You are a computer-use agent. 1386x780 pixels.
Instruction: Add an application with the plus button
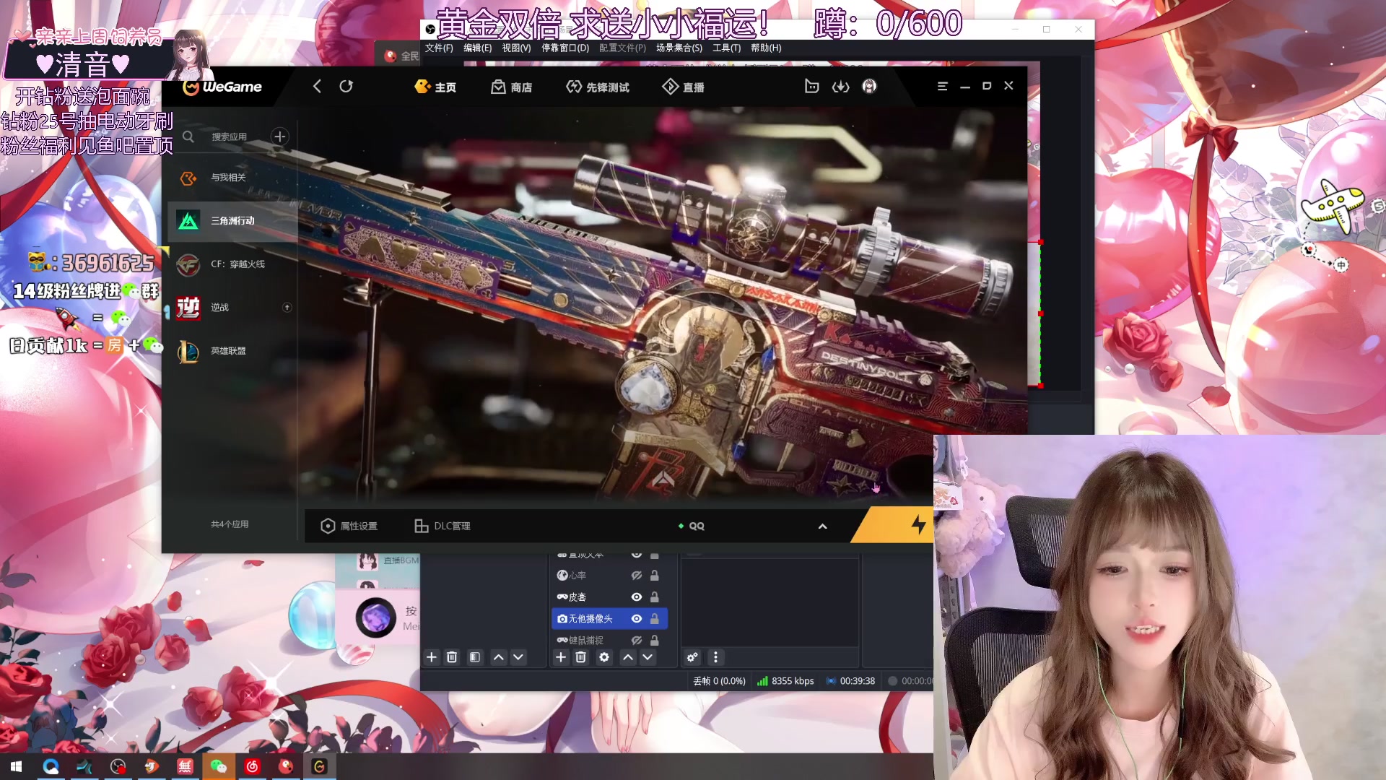coord(280,136)
